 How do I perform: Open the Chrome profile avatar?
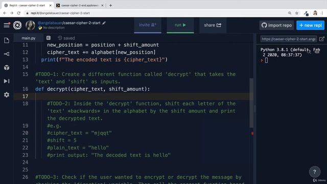(315, 13)
